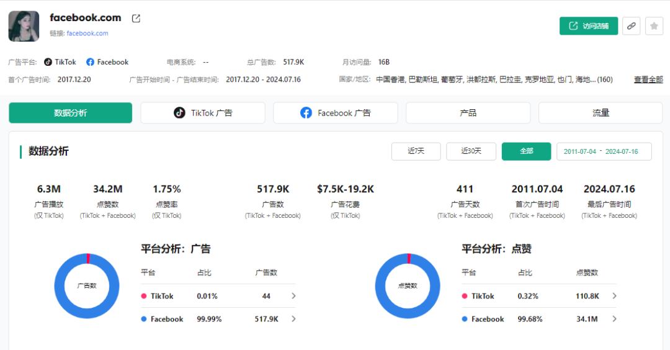The height and width of the screenshot is (350, 670).
Task: Click the 广告数 donut chart
Action: [x=87, y=286]
